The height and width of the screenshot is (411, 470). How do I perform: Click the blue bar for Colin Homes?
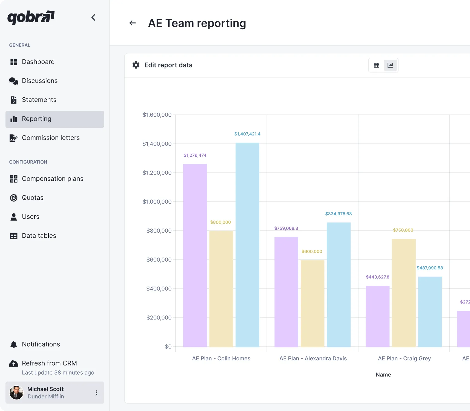[x=247, y=244]
